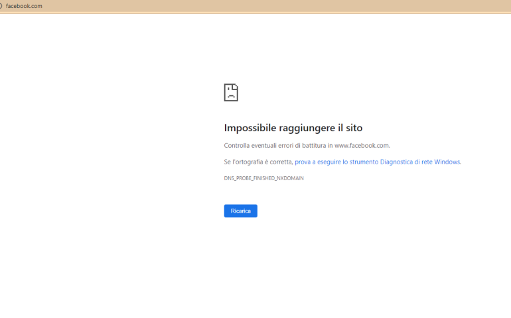Click the heading Impossibile raggiungere il sito
This screenshot has height=318, width=511.
(293, 128)
